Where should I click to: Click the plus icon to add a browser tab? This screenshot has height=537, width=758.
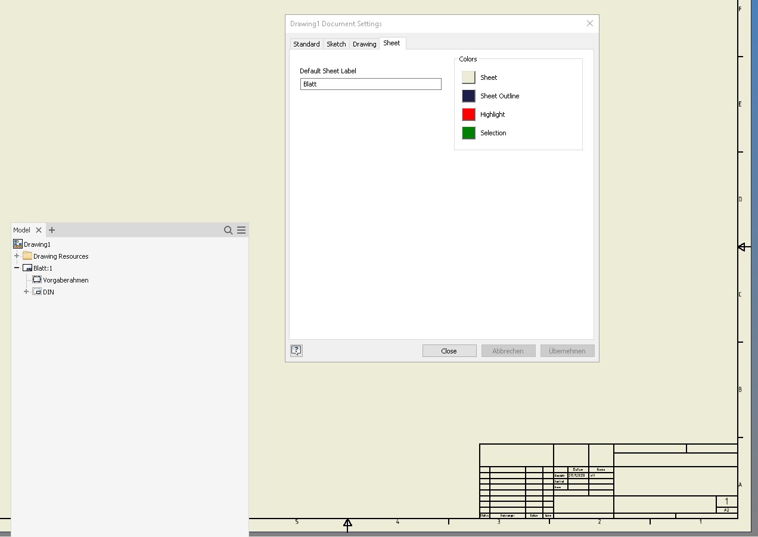coord(52,230)
